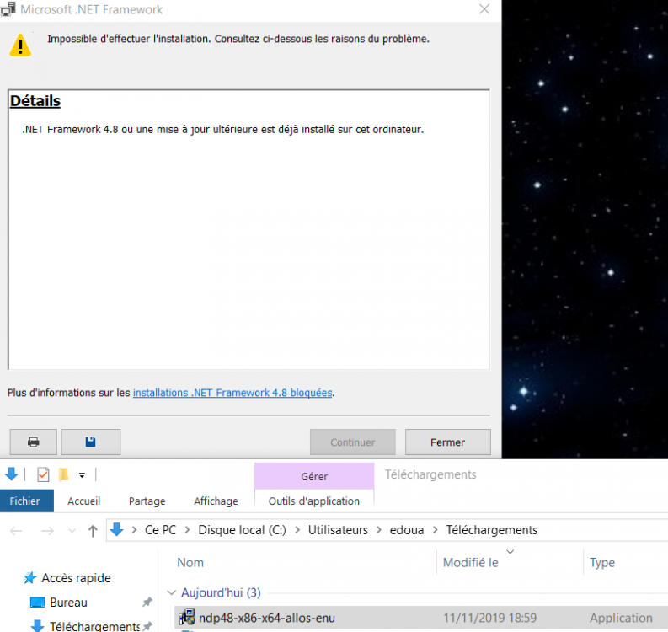Click the save floppy-disk icon button
This screenshot has height=632, width=668.
90,442
